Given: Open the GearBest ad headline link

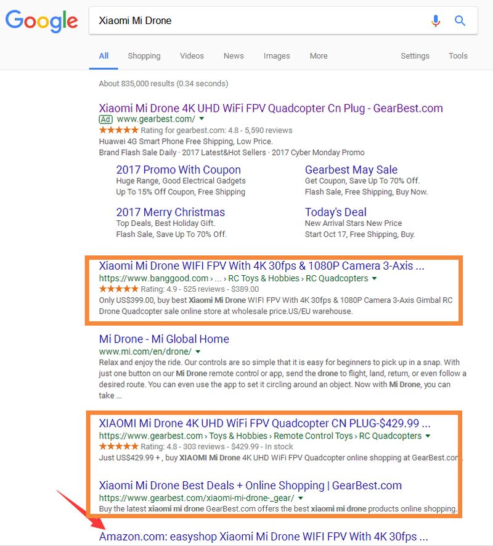Looking at the screenshot, I should 271,109.
